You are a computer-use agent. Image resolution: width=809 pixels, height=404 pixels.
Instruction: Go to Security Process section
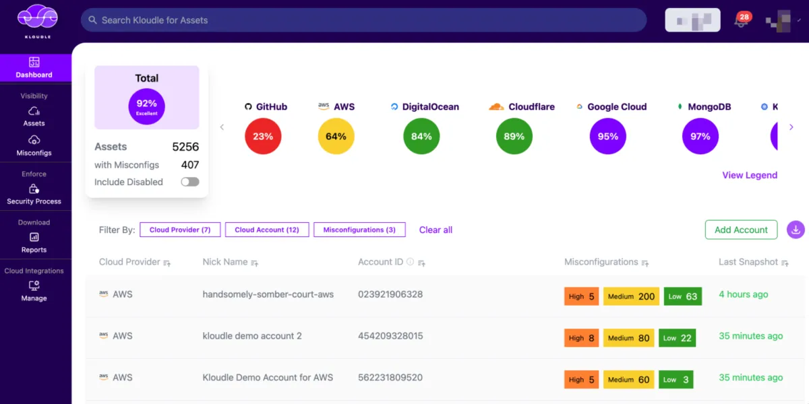pos(34,195)
